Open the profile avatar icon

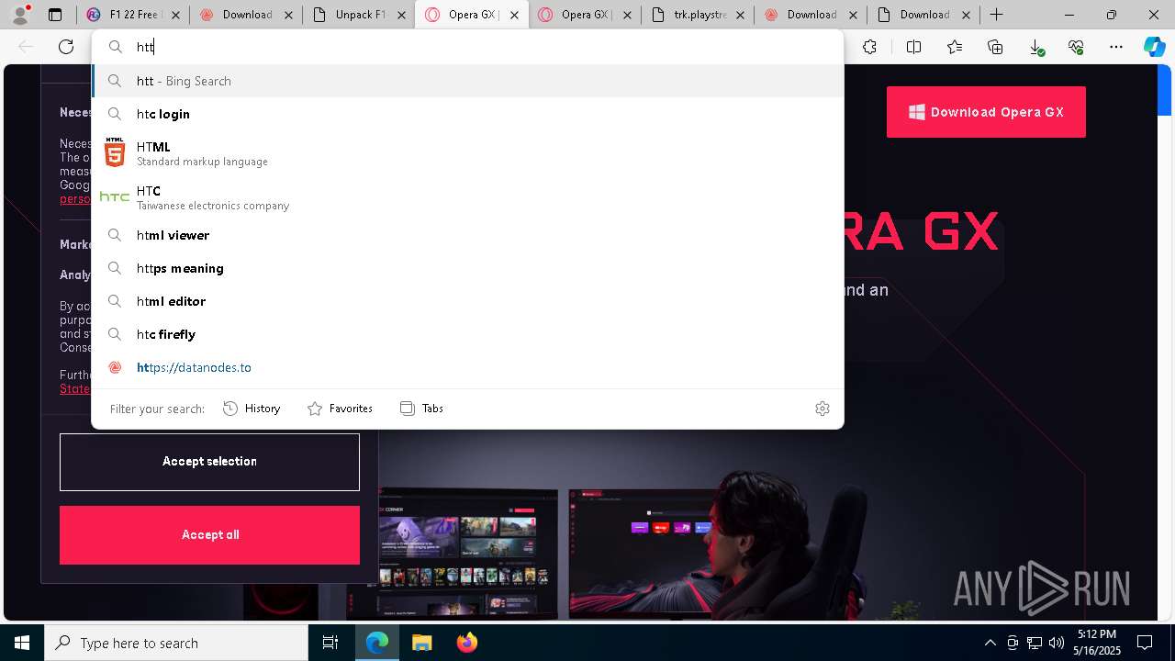click(x=20, y=15)
